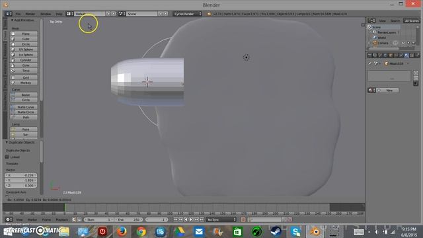Expand the RenderLayers tree item

[x=370, y=32]
